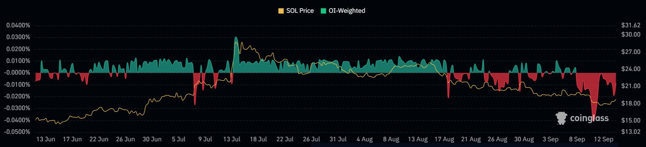Select the $31.62 price axis label

coord(631,26)
